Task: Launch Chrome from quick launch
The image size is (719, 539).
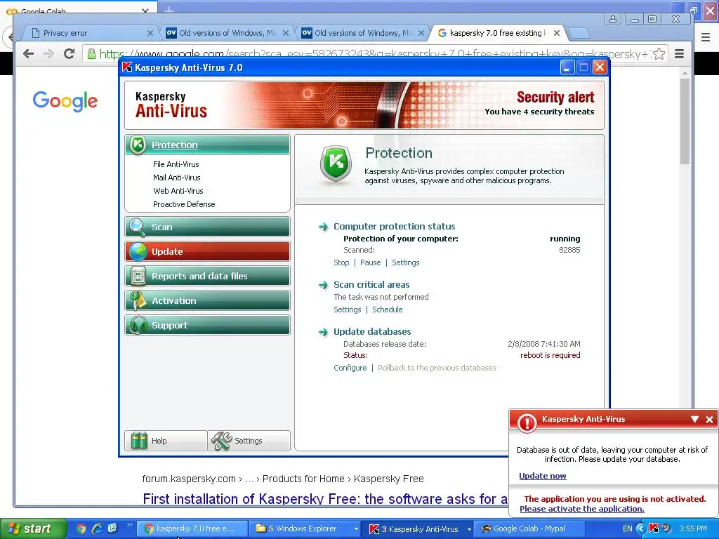Action: [81, 528]
